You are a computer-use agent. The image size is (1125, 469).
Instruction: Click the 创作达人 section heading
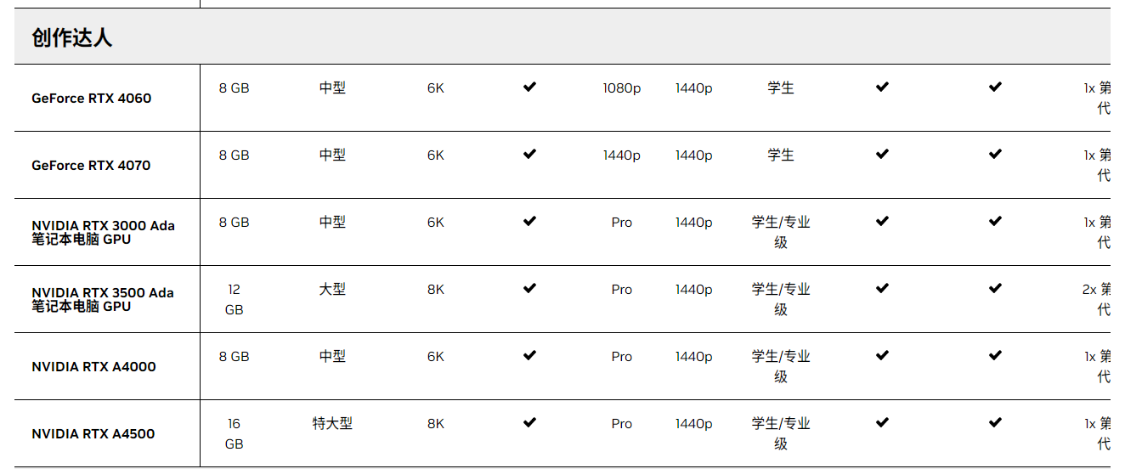[72, 37]
